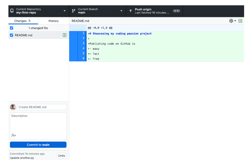The width and height of the screenshot is (251, 165).
Task: Click the user avatar beside the summary
Action: point(13,107)
